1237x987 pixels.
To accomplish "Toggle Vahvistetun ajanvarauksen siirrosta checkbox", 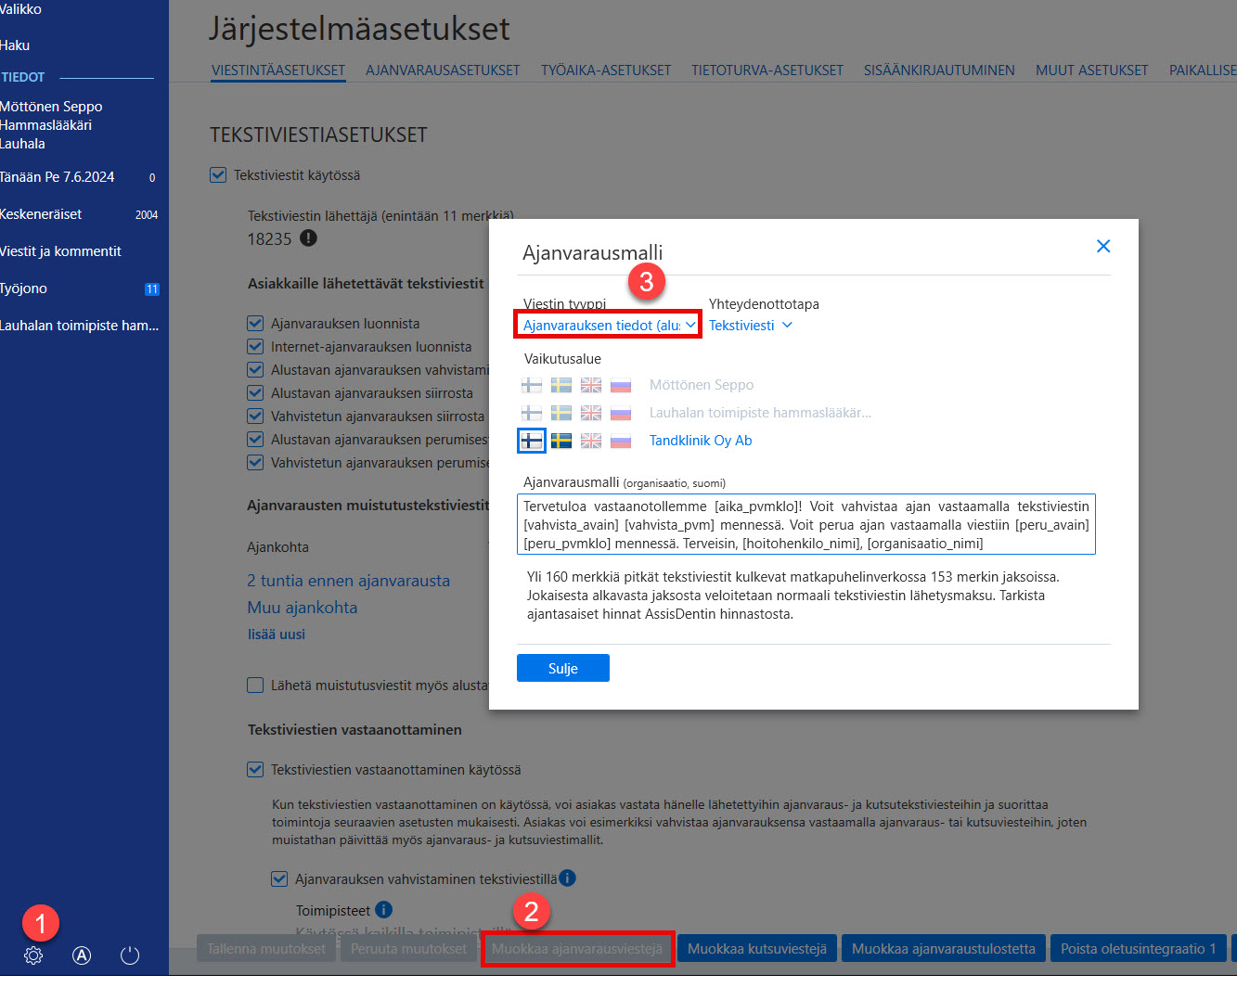I will tap(255, 417).
